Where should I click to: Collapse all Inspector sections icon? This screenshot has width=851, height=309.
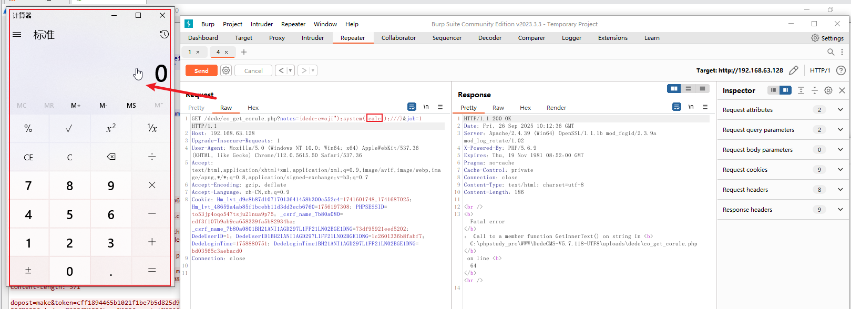point(815,90)
